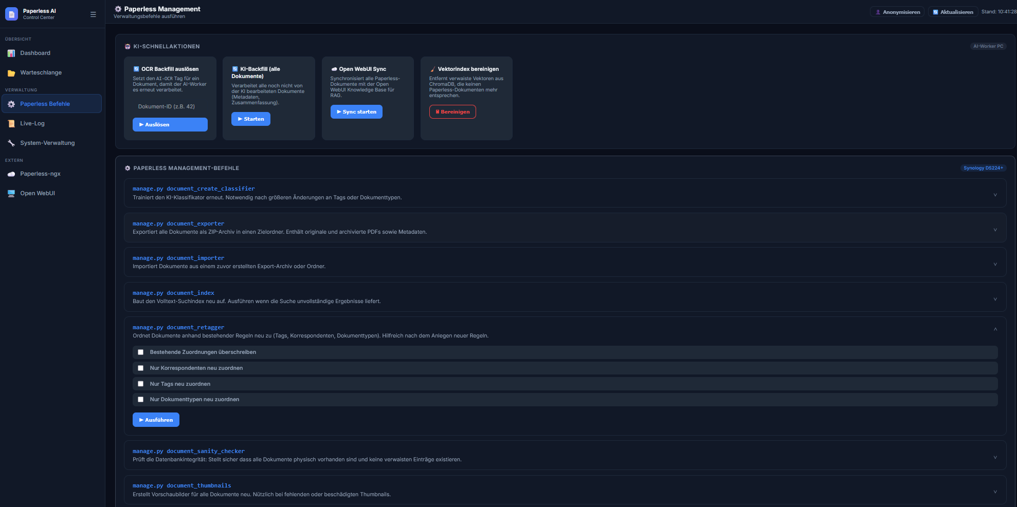This screenshot has width=1017, height=507.
Task: Click the Open WebUI monitor icon
Action: 11,194
